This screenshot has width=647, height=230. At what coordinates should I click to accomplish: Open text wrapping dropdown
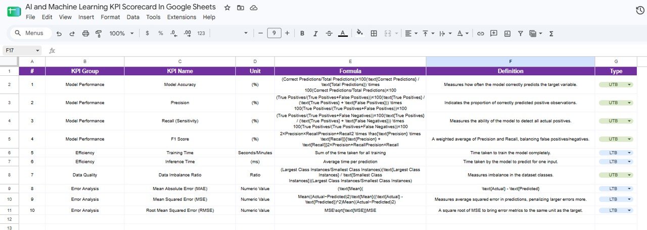(x=445, y=33)
